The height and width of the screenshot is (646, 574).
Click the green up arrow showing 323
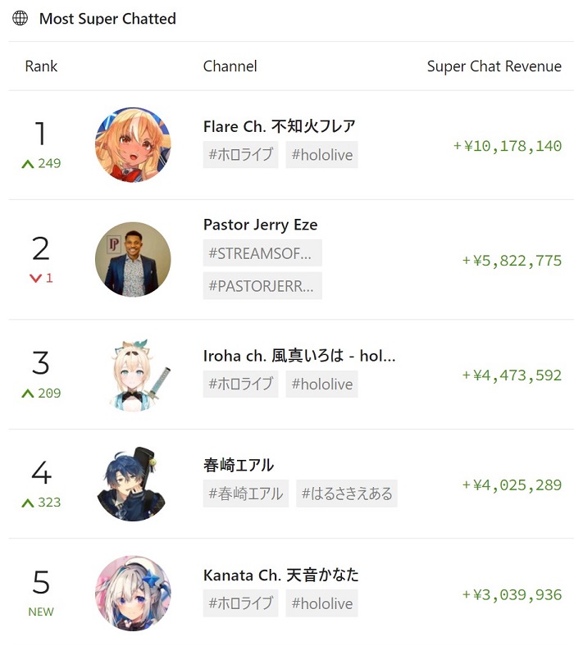(x=28, y=503)
